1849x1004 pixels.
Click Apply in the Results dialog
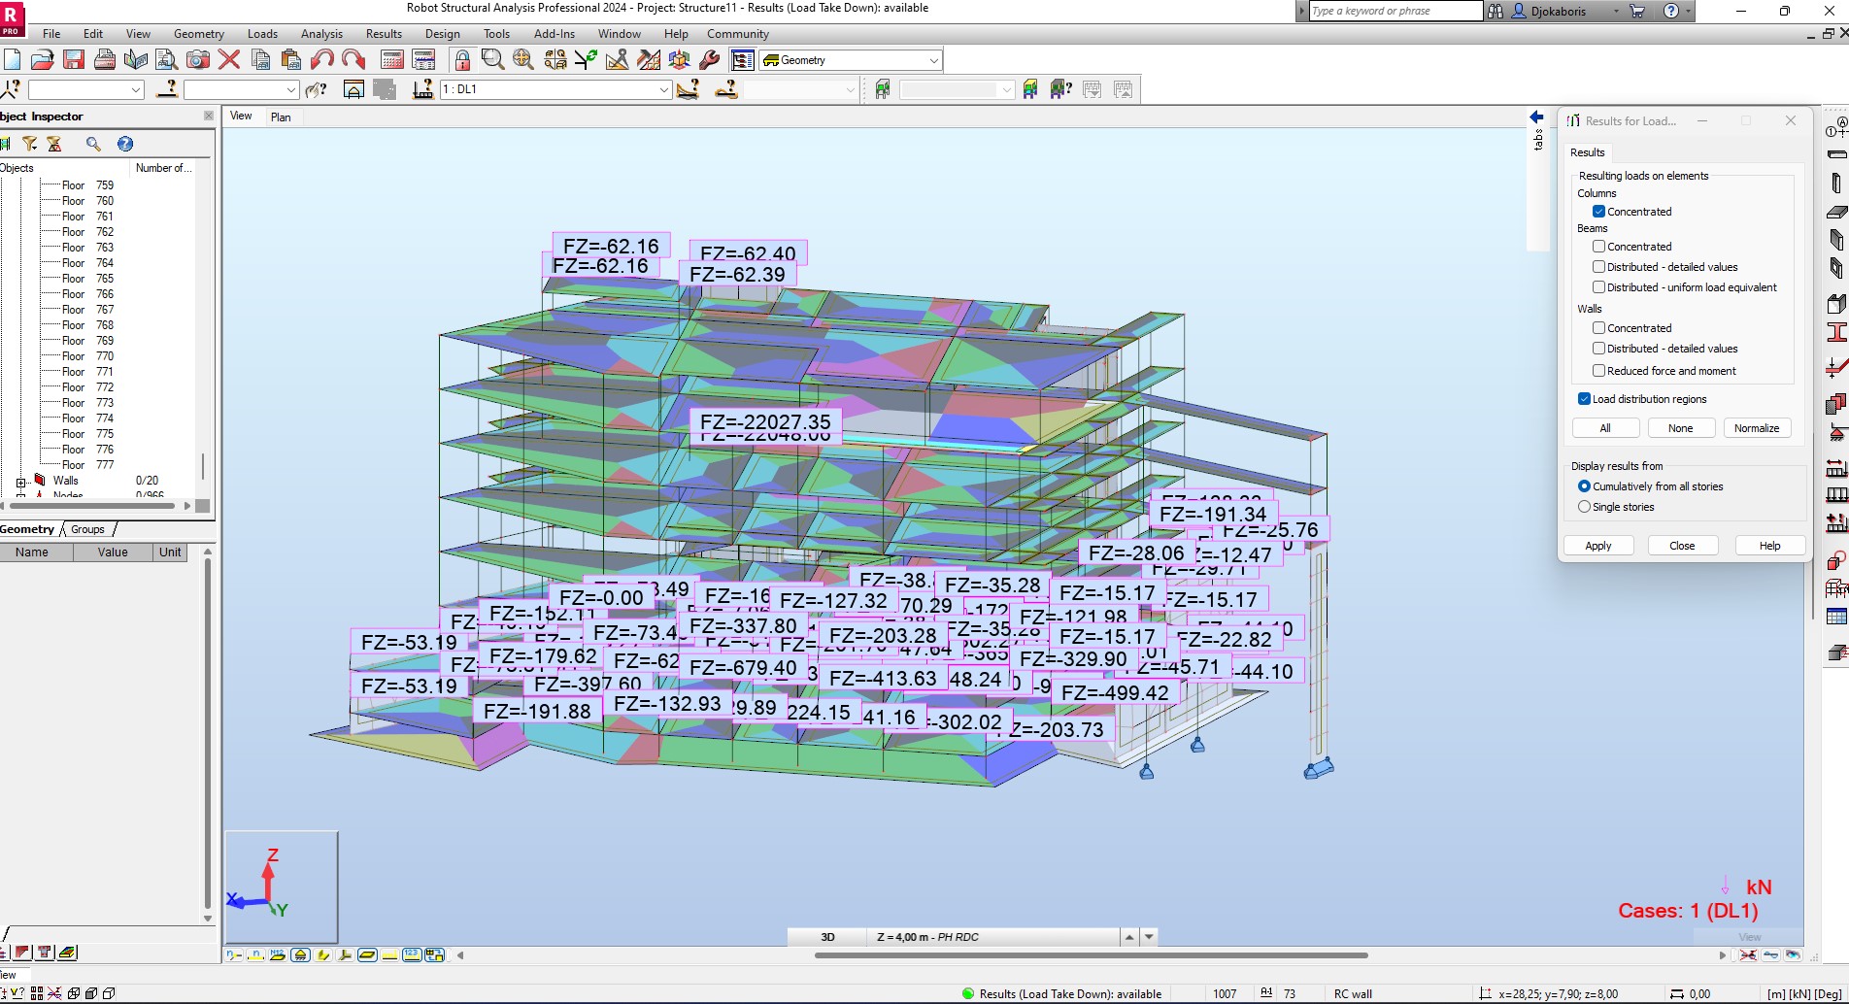click(x=1597, y=545)
